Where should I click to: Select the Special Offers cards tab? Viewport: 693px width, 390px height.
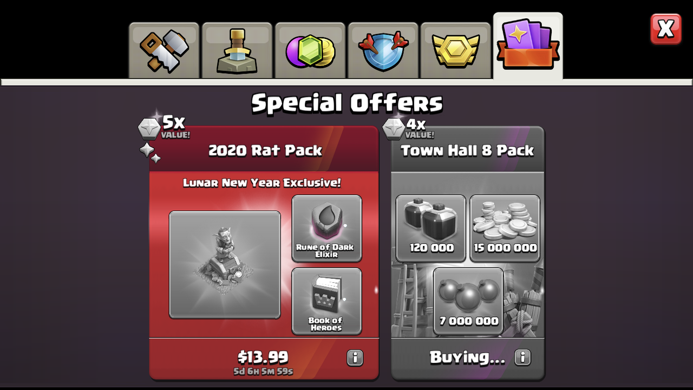528,47
